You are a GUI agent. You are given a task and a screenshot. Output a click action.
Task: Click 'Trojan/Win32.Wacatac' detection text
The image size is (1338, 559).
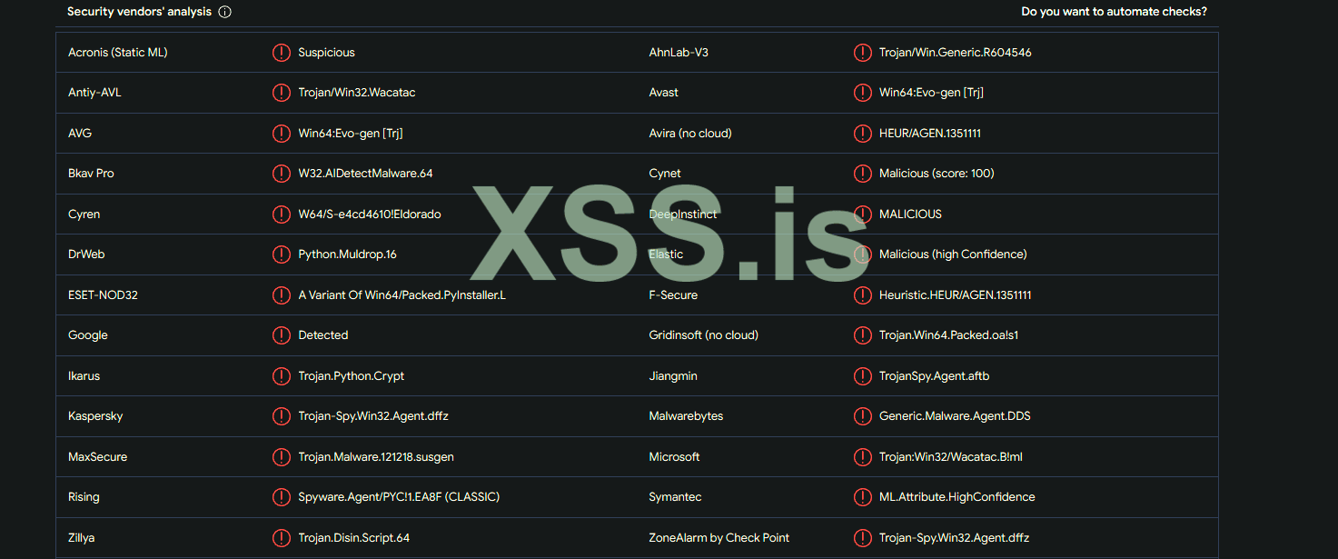point(357,93)
